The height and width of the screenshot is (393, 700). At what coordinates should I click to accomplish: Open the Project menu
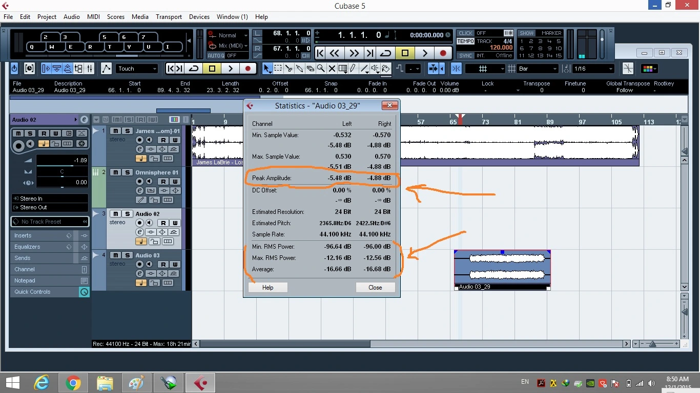[x=47, y=16]
